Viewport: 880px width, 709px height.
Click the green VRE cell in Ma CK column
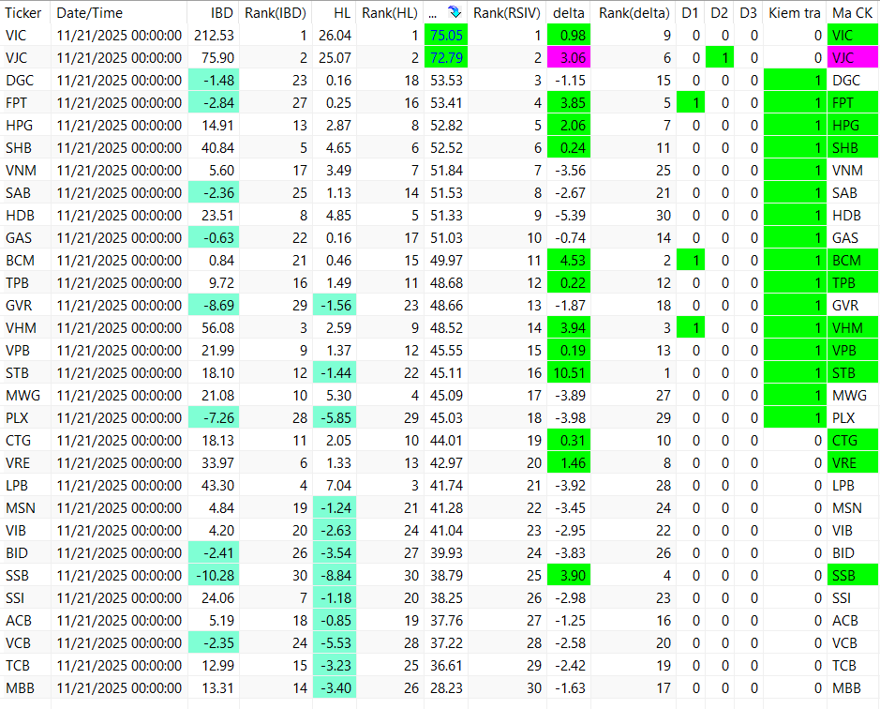[853, 463]
